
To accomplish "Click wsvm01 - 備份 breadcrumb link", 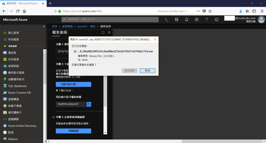I will (x=86, y=26).
